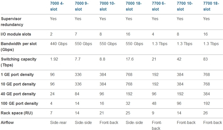Screen dimensions: 223x130
Task: Open the 7700 18-slot header link
Action: [x=211, y=6]
